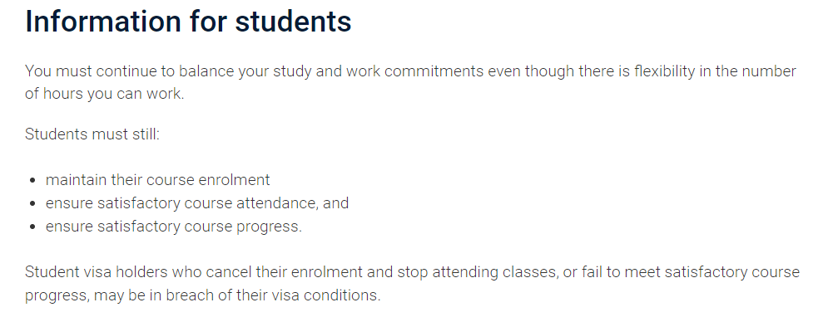Click the "Students must still:" line
This screenshot has width=833, height=317.
92,134
